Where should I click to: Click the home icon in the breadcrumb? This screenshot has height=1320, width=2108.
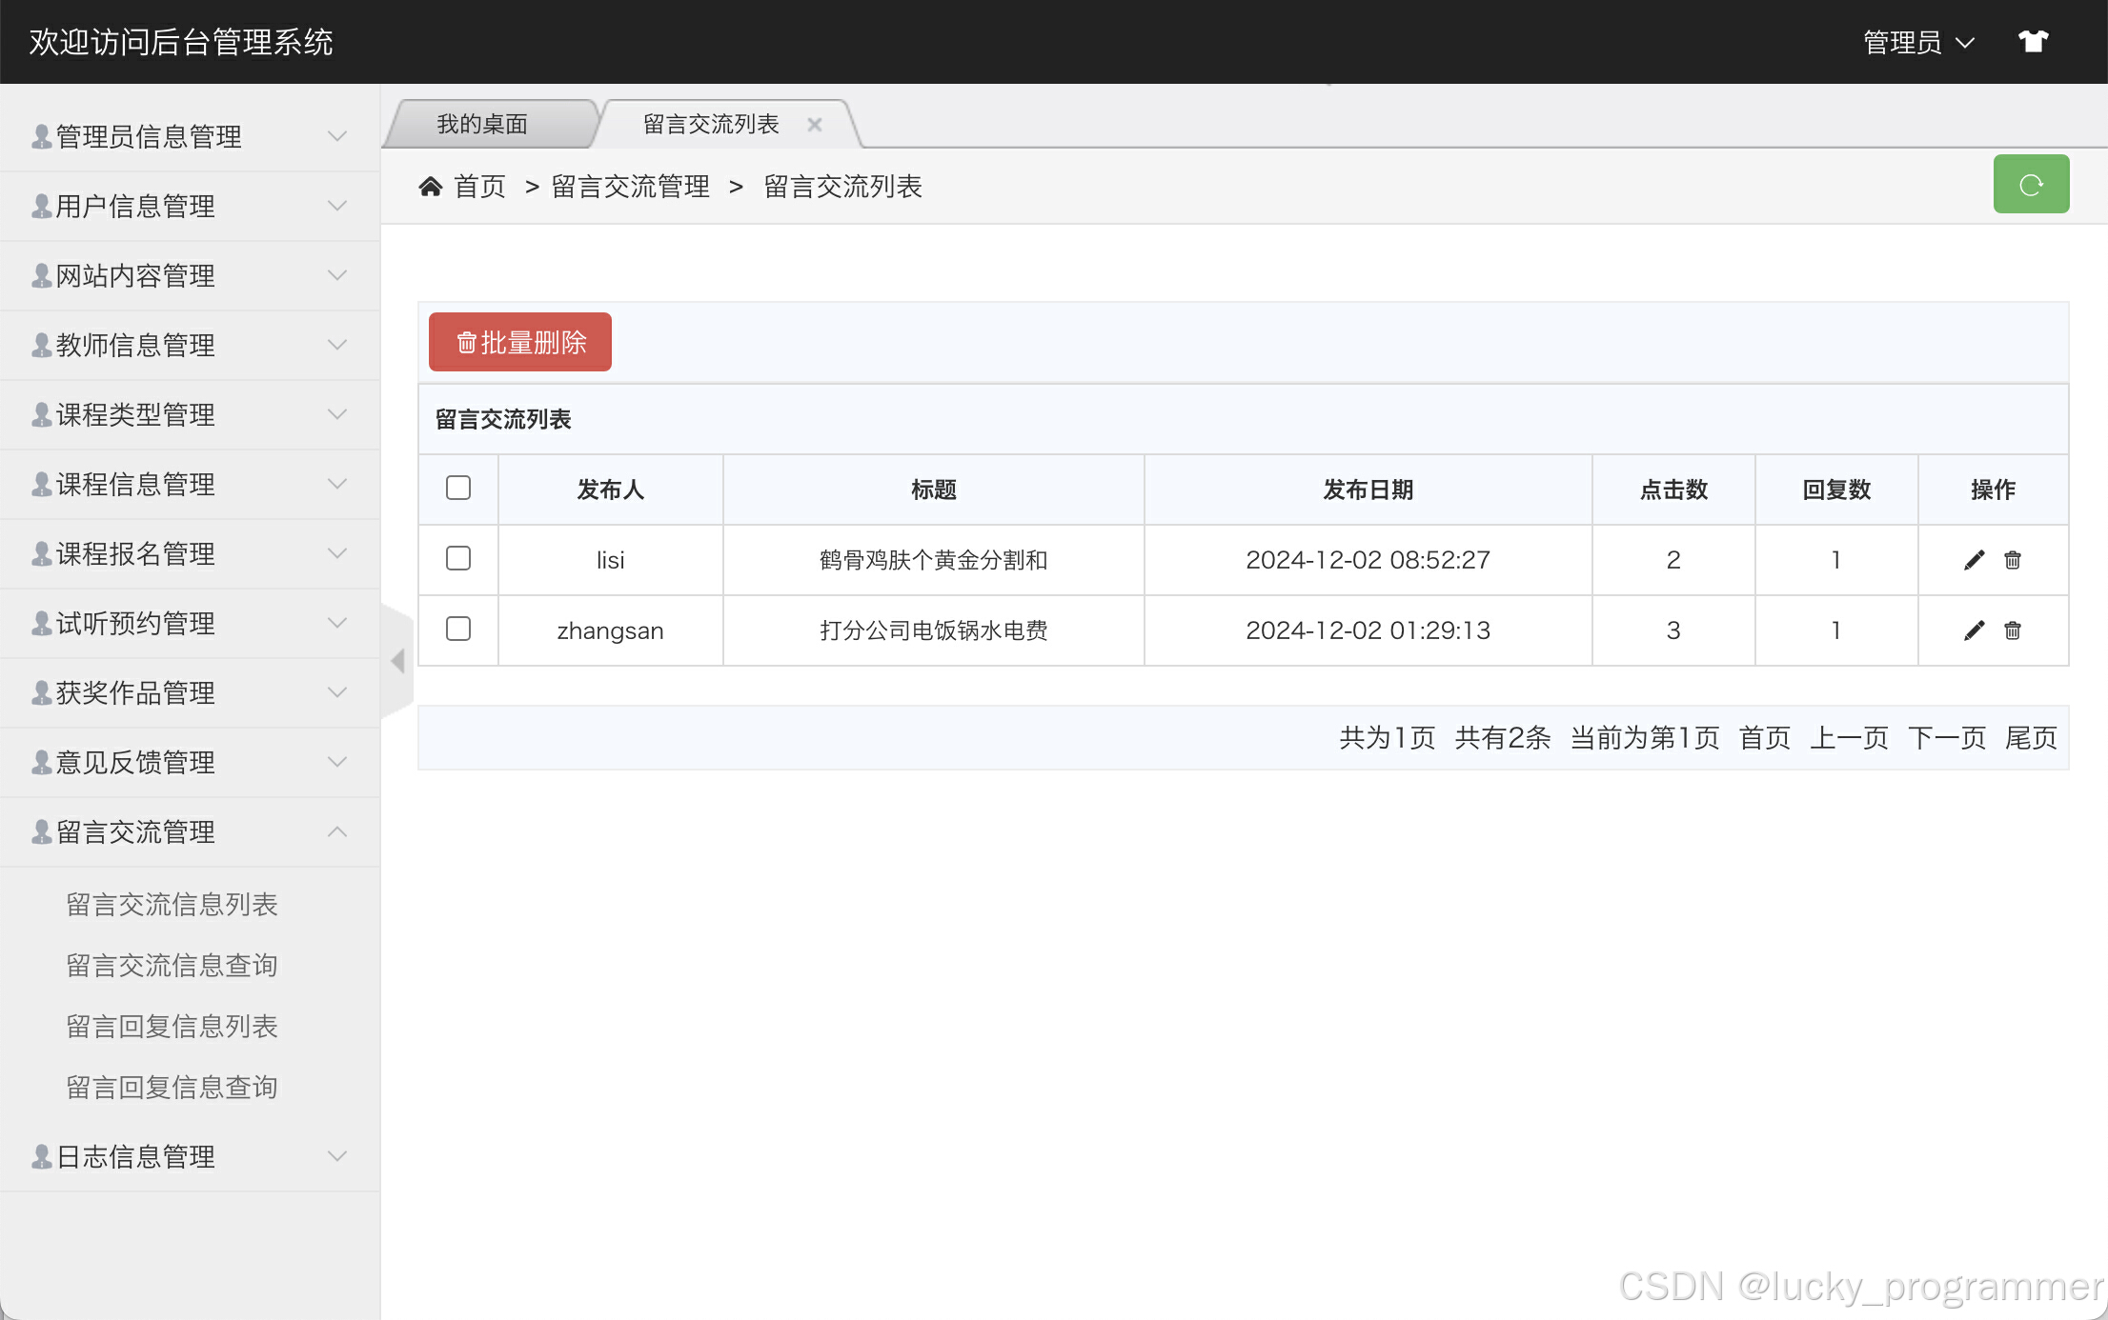tap(431, 187)
